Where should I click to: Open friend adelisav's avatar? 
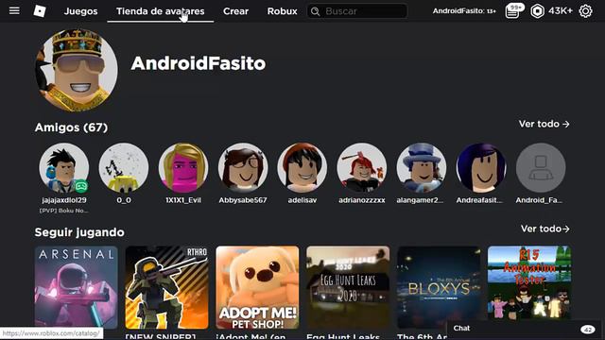click(302, 168)
